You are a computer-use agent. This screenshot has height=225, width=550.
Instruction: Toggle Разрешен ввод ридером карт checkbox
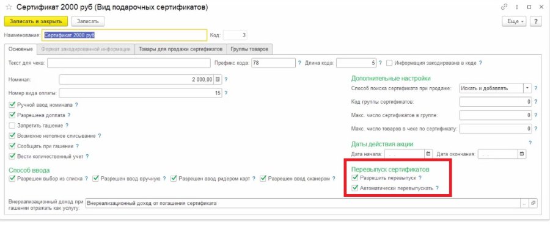[x=174, y=179]
